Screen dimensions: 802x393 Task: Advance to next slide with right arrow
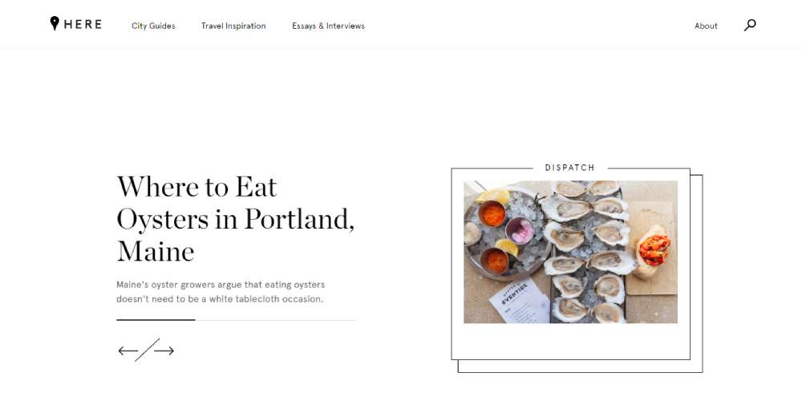(x=164, y=350)
